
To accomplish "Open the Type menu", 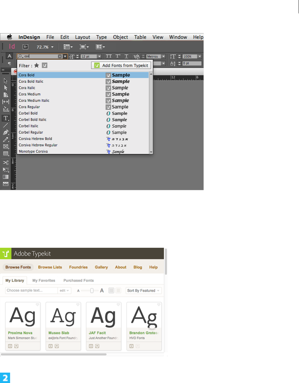I will pos(101,37).
